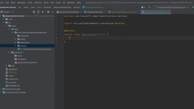
Task: Open DepartamentServiceApplication run configuration dropdown
Action: [171, 7]
